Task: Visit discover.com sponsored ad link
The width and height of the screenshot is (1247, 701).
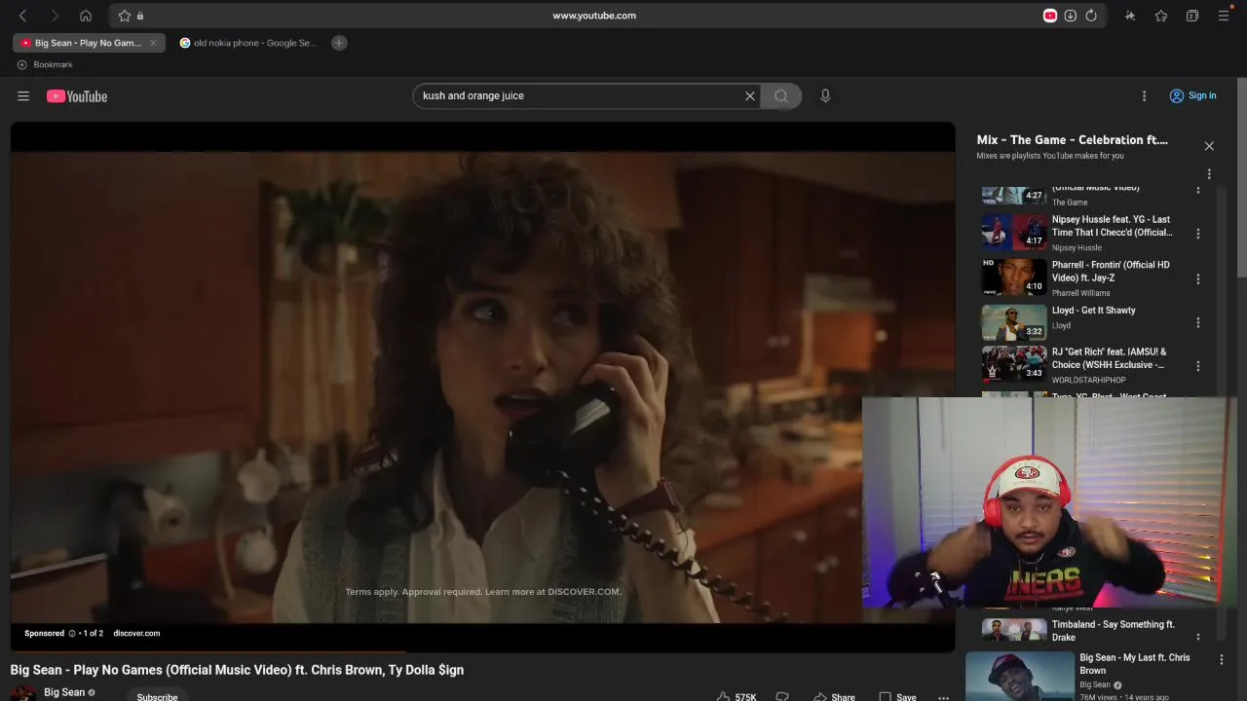Action: click(x=136, y=633)
